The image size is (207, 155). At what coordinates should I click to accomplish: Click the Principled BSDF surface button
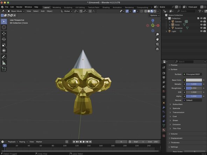pos(192,74)
